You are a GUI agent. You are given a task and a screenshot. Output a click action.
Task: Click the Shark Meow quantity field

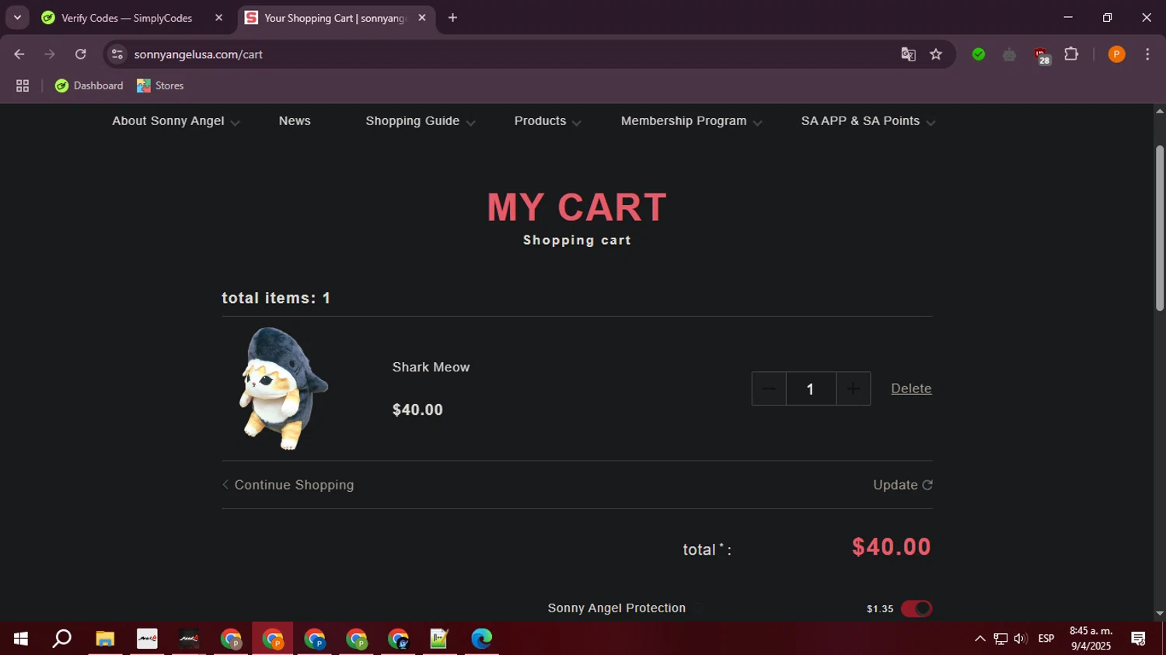(x=811, y=388)
